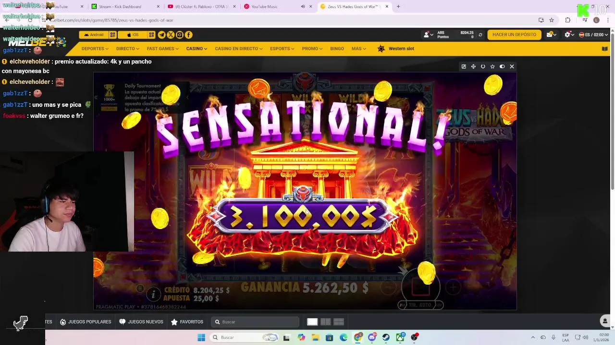Open the ESPORTS menu
The height and width of the screenshot is (345, 615).
282,48
